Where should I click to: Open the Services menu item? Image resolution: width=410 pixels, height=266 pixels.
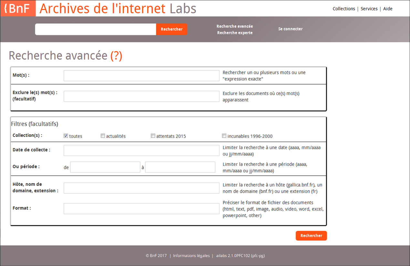(x=369, y=9)
